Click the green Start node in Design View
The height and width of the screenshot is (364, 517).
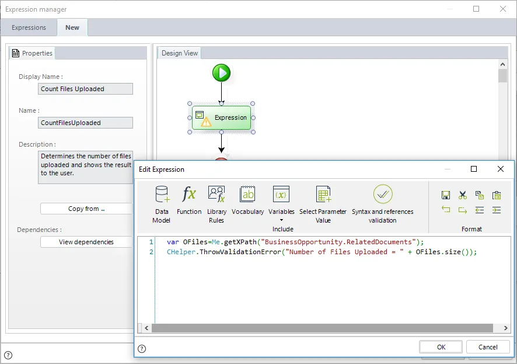coord(221,73)
